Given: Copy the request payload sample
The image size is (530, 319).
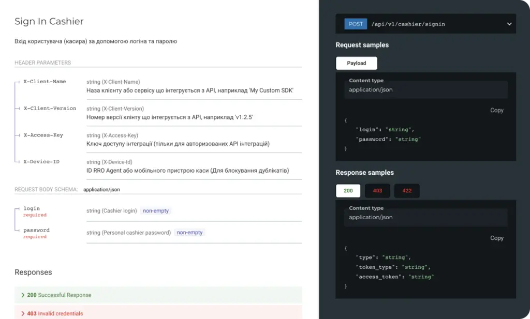Looking at the screenshot, I should click(496, 110).
